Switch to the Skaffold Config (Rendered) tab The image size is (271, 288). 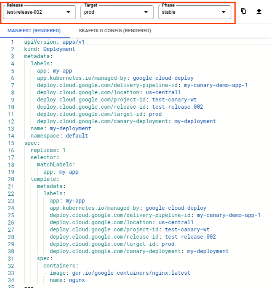(x=115, y=31)
